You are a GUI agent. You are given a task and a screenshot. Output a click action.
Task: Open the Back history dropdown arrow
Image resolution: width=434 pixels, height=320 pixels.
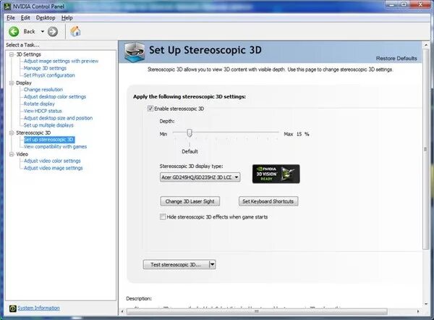43,32
